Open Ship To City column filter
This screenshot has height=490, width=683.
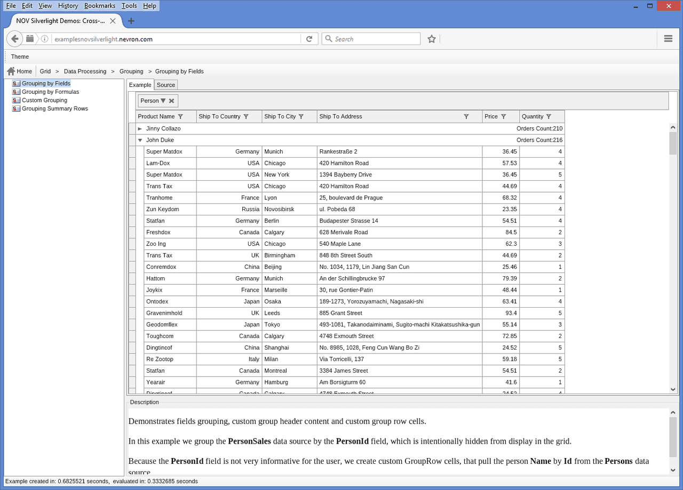[301, 116]
